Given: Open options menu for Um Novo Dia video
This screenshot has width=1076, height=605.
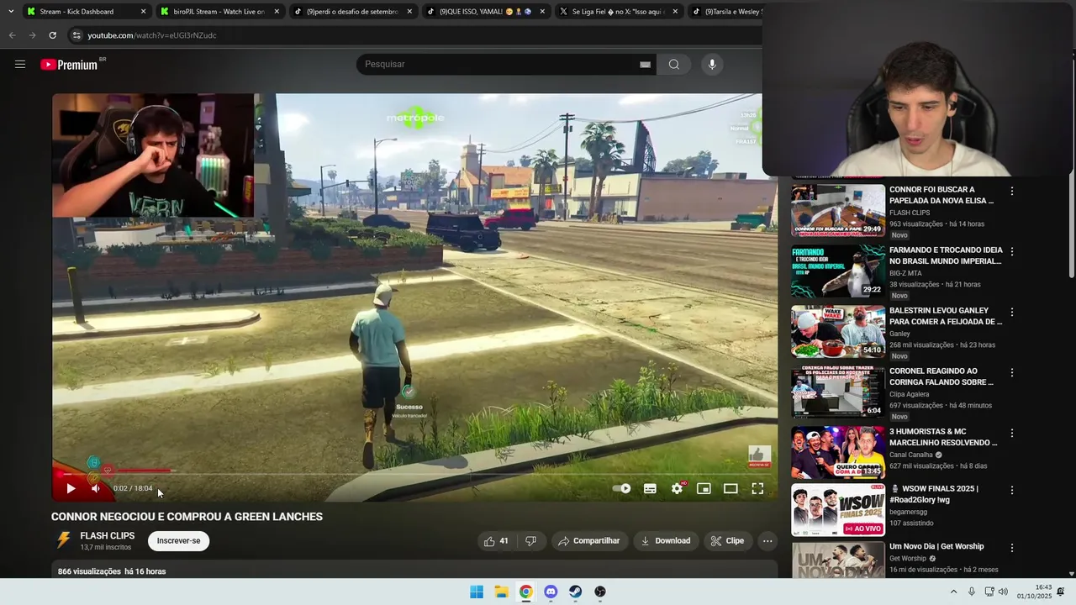Looking at the screenshot, I should (x=1012, y=548).
